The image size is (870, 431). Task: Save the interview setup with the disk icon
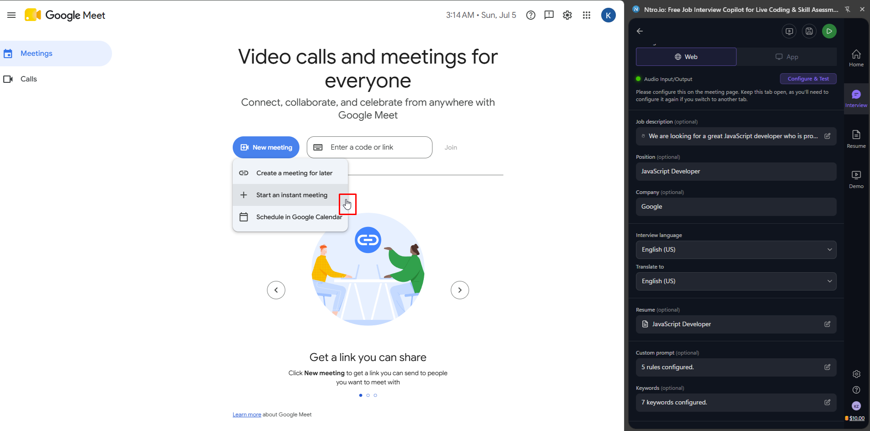pyautogui.click(x=809, y=31)
